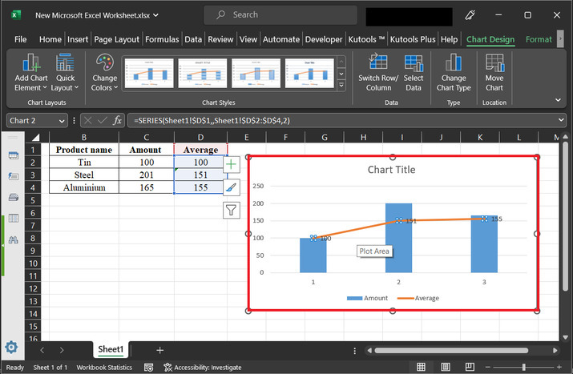
Task: Open the Chart Styles brush button
Action: tap(232, 187)
